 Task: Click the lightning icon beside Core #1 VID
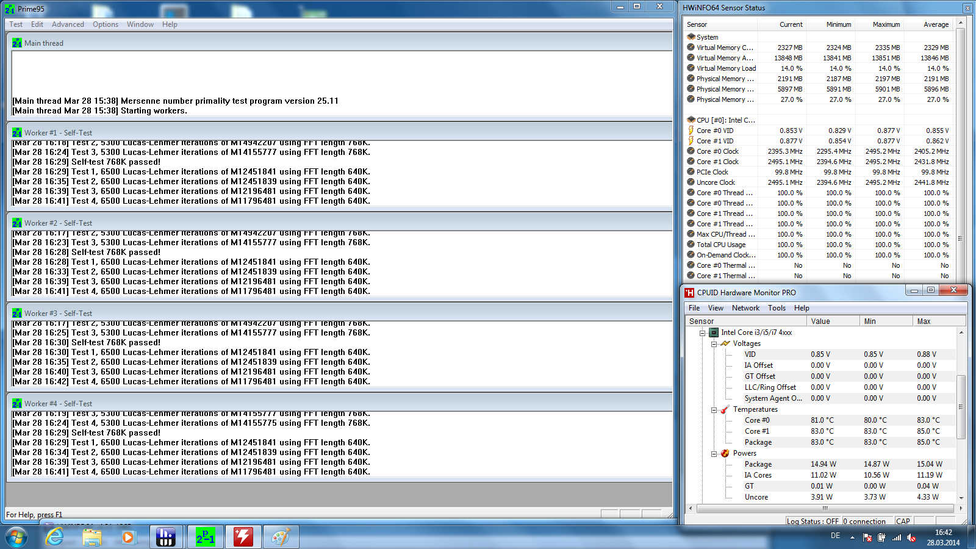[691, 141]
